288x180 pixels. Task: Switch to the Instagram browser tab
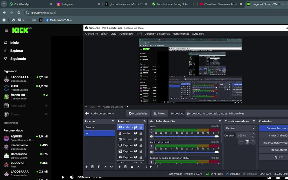[x=78, y=4]
